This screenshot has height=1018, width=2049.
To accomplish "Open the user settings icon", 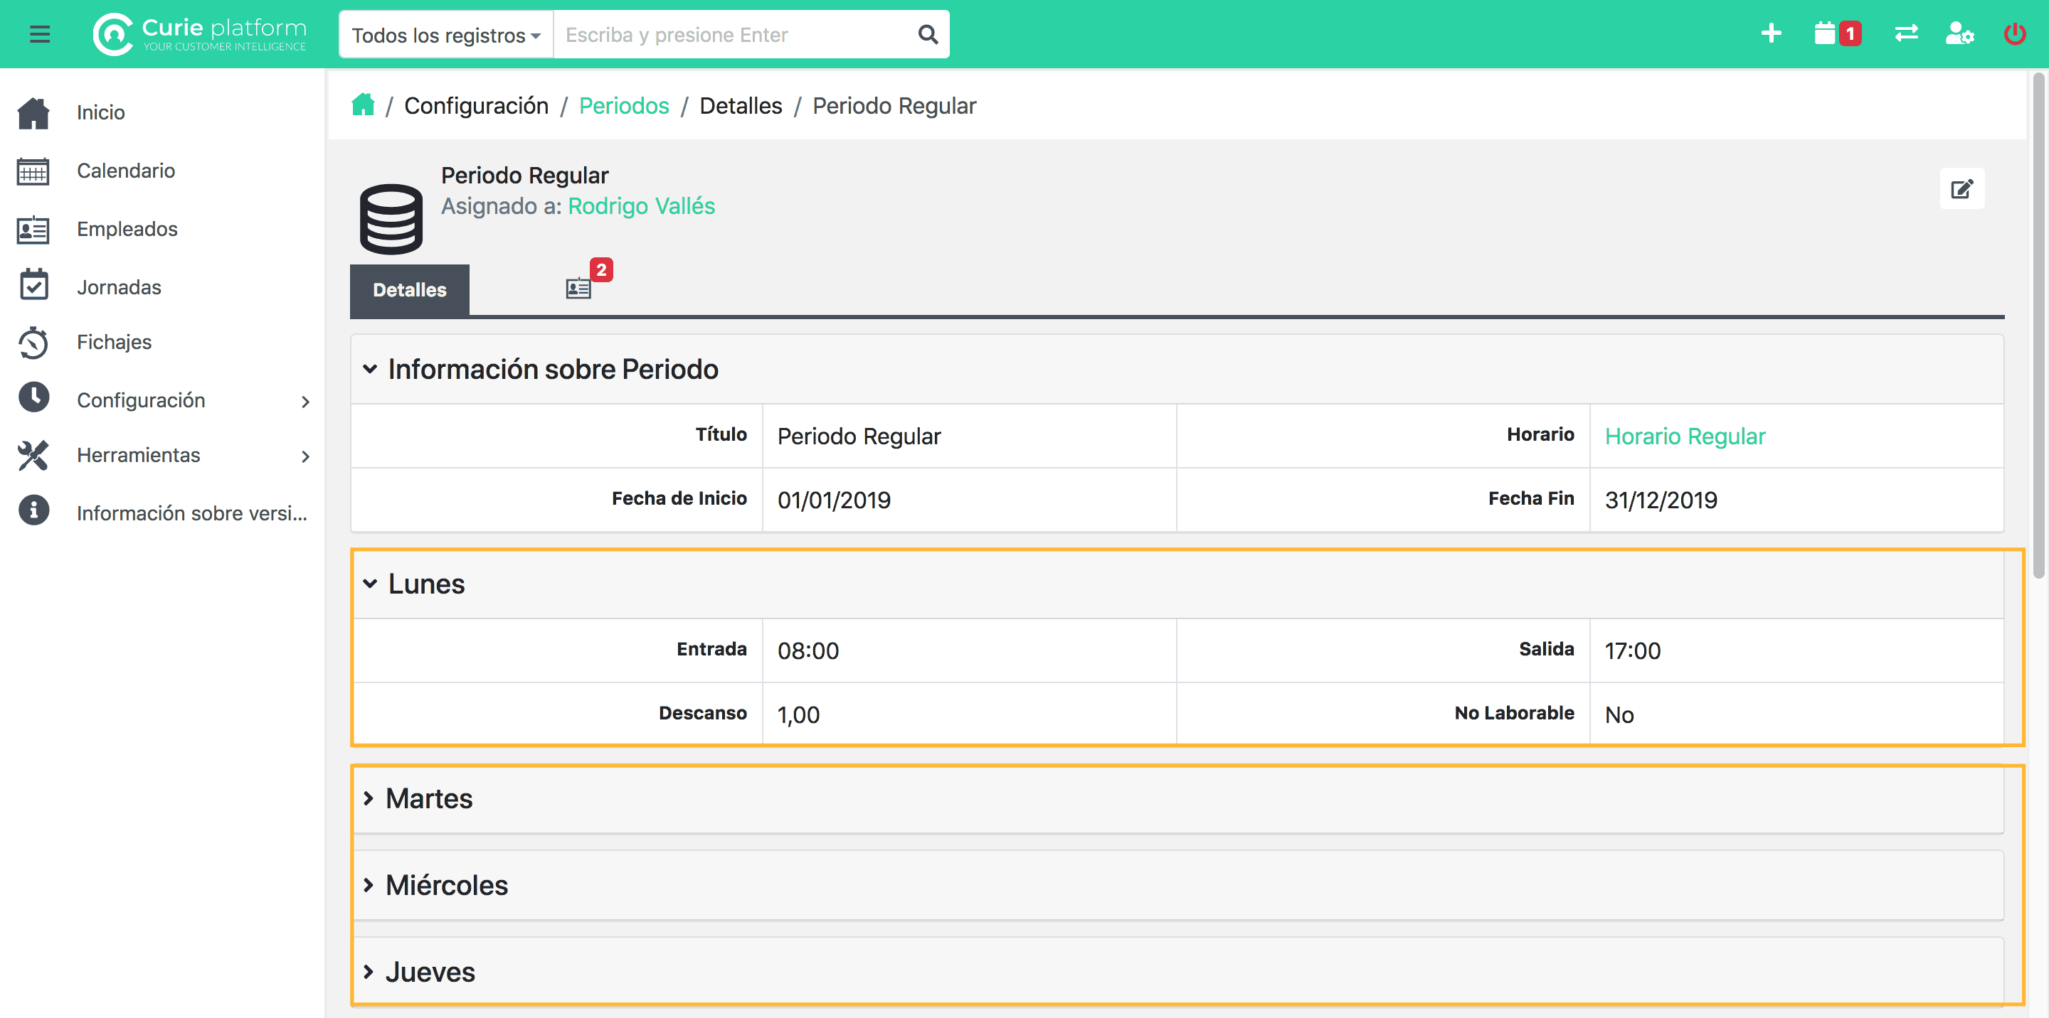I will [1959, 34].
